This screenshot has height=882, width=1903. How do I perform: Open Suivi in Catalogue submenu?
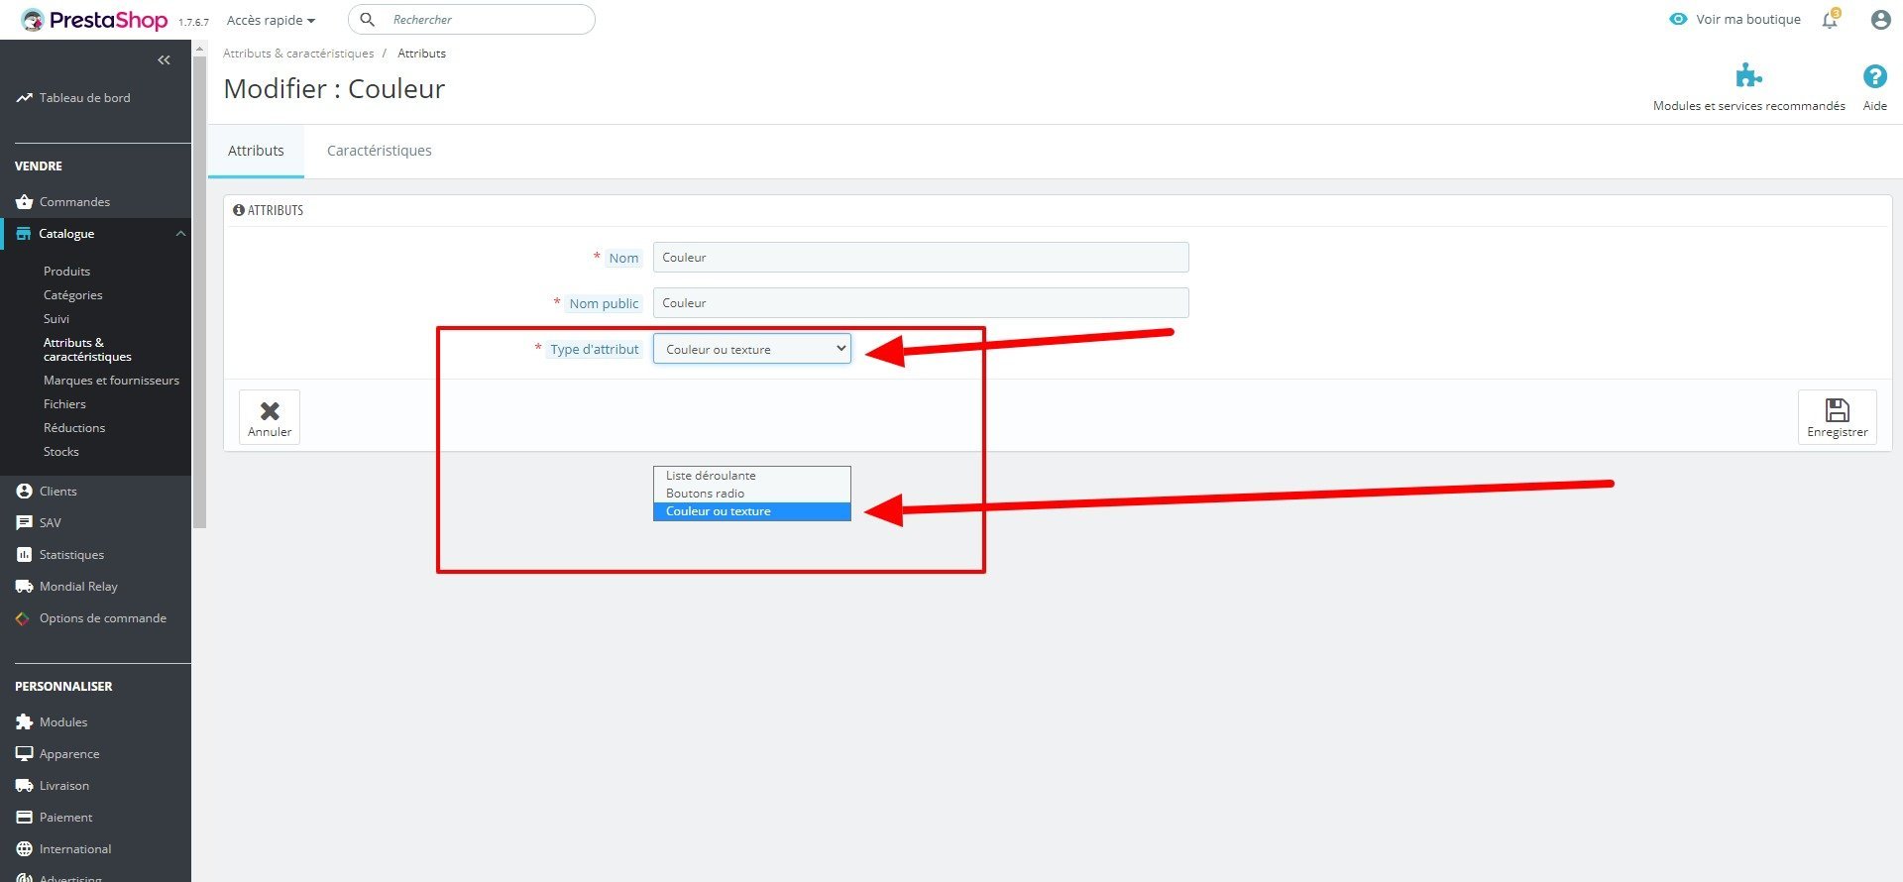click(x=56, y=319)
